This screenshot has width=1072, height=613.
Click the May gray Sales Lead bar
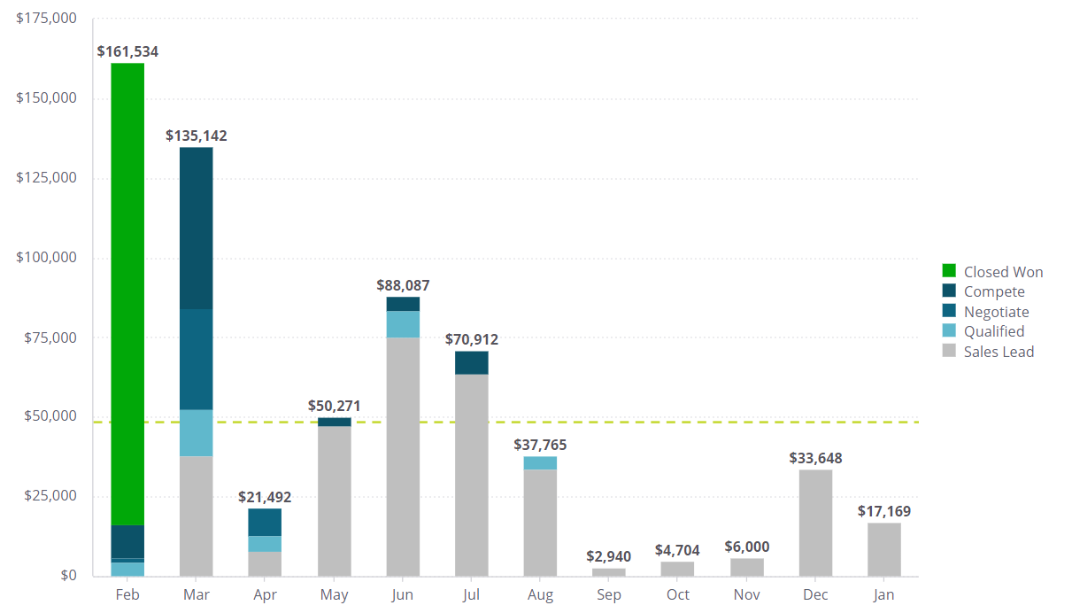[x=334, y=500]
